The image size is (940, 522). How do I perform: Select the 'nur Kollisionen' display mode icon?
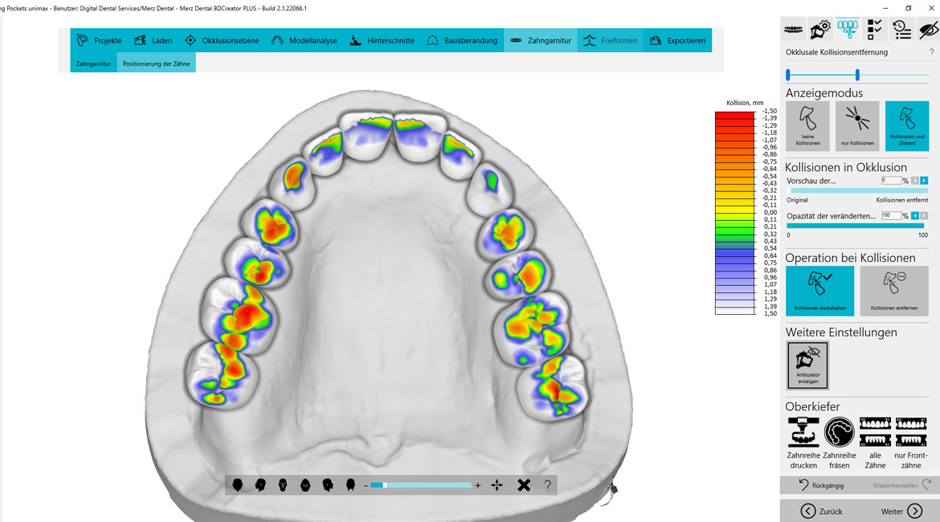[x=857, y=126]
